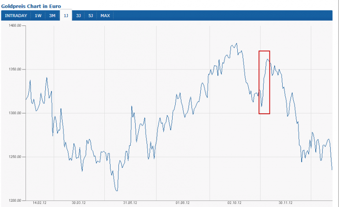Click inside the red highlighted rectangle

264,82
